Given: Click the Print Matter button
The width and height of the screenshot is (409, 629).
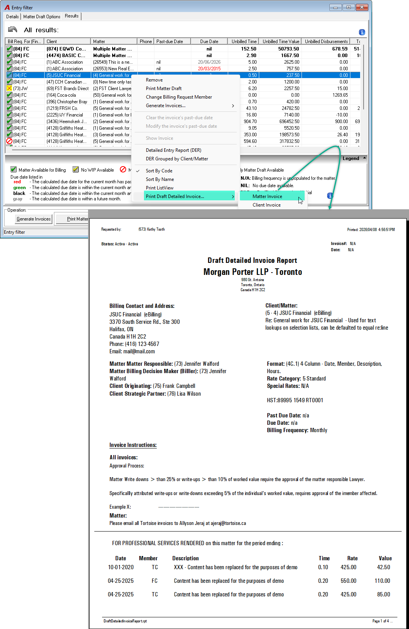Looking at the screenshot, I should click(x=73, y=219).
